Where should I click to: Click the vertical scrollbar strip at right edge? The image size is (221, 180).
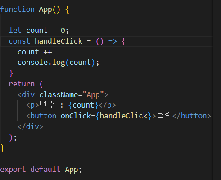coord(217,90)
